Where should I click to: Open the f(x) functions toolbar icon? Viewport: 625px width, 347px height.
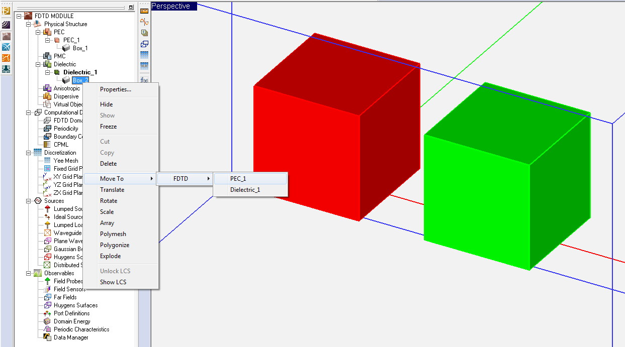[144, 80]
